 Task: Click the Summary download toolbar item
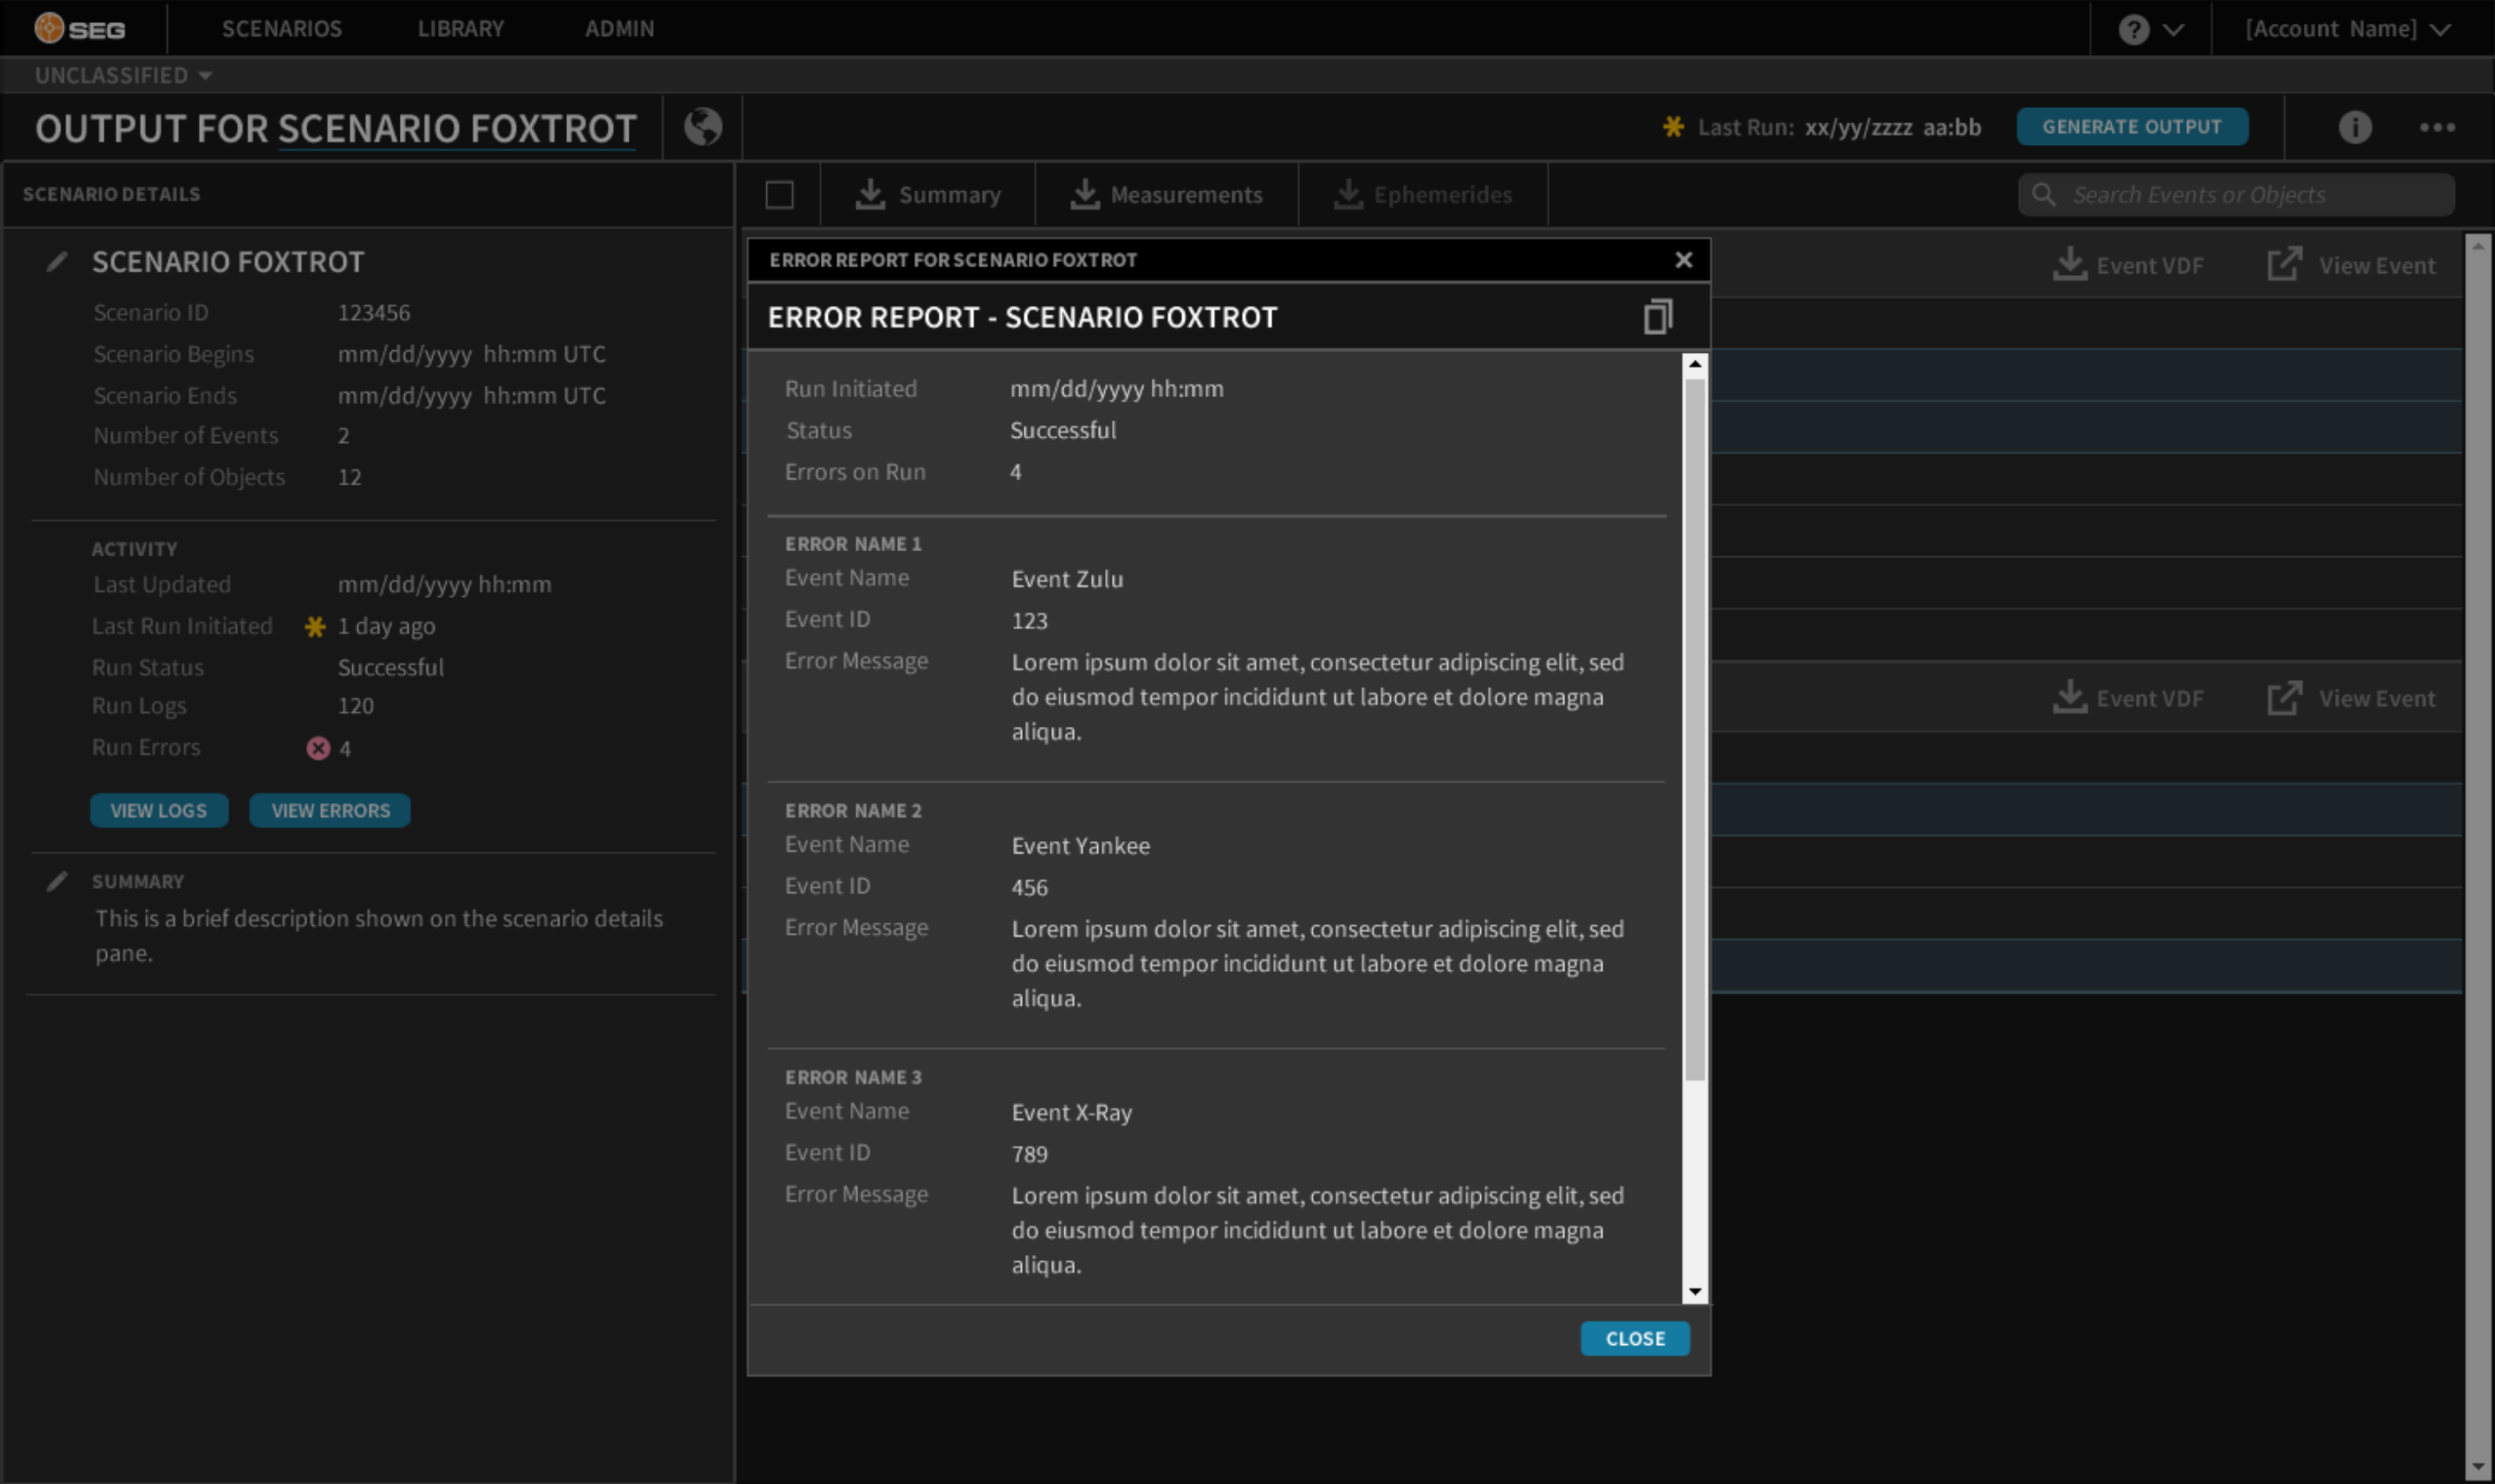pos(927,195)
